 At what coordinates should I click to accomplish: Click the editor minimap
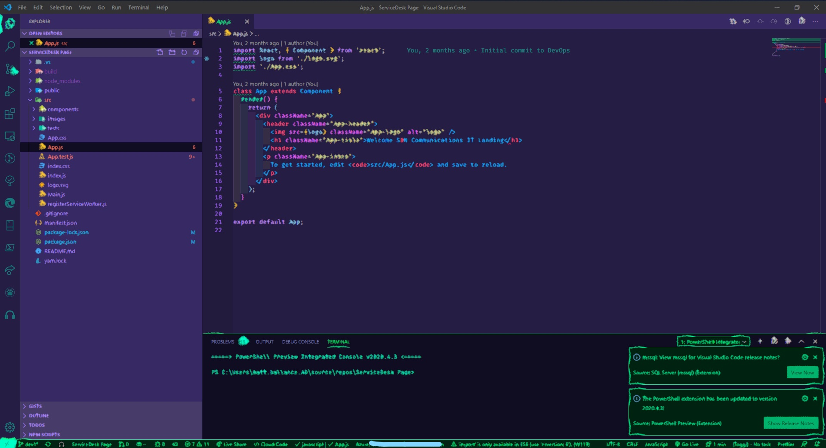click(x=796, y=47)
